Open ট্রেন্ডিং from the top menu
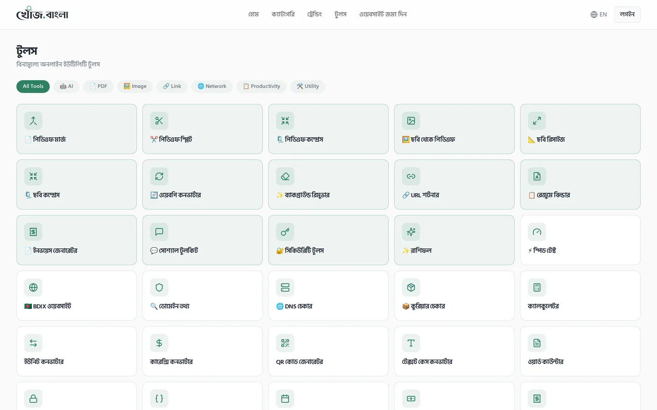 click(314, 15)
